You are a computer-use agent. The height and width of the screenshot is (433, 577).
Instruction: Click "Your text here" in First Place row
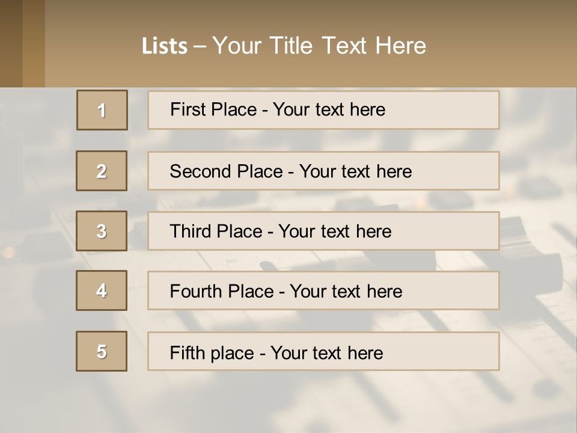coord(329,109)
